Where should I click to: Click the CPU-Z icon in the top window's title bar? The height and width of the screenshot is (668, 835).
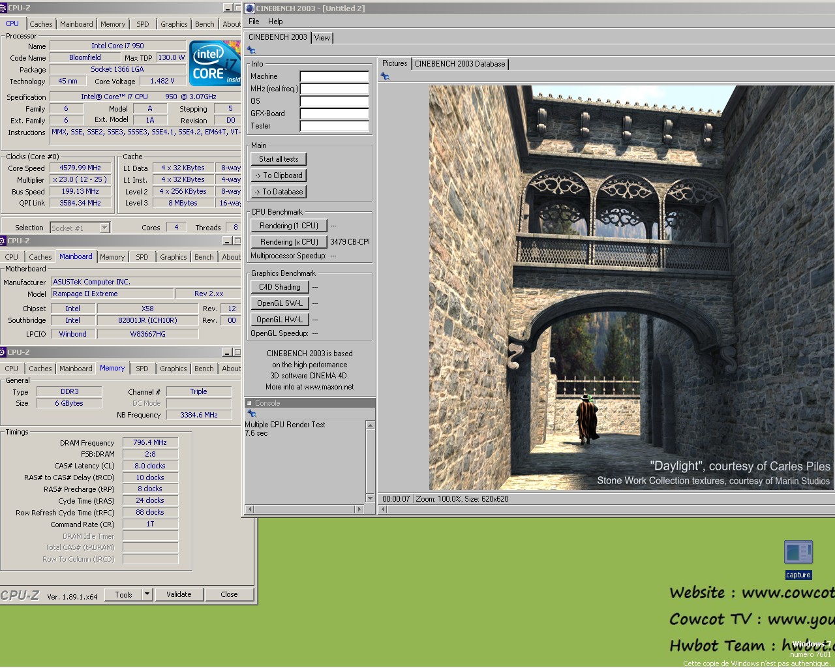coord(3,8)
